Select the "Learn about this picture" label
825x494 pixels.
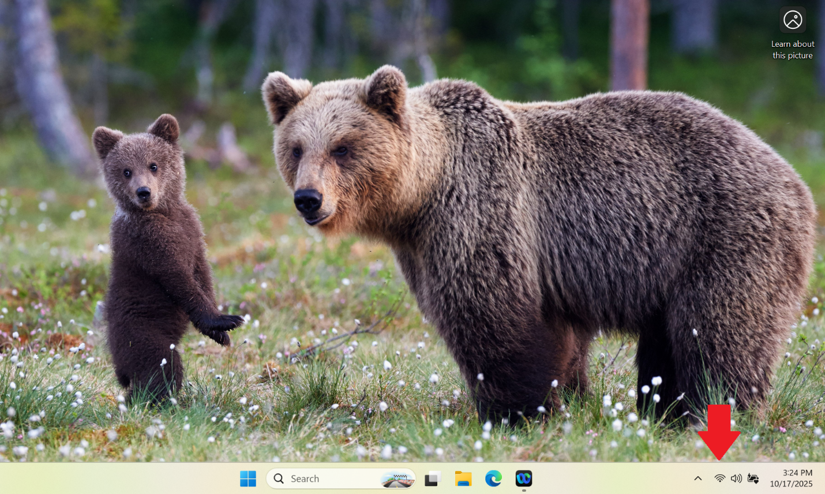point(793,50)
